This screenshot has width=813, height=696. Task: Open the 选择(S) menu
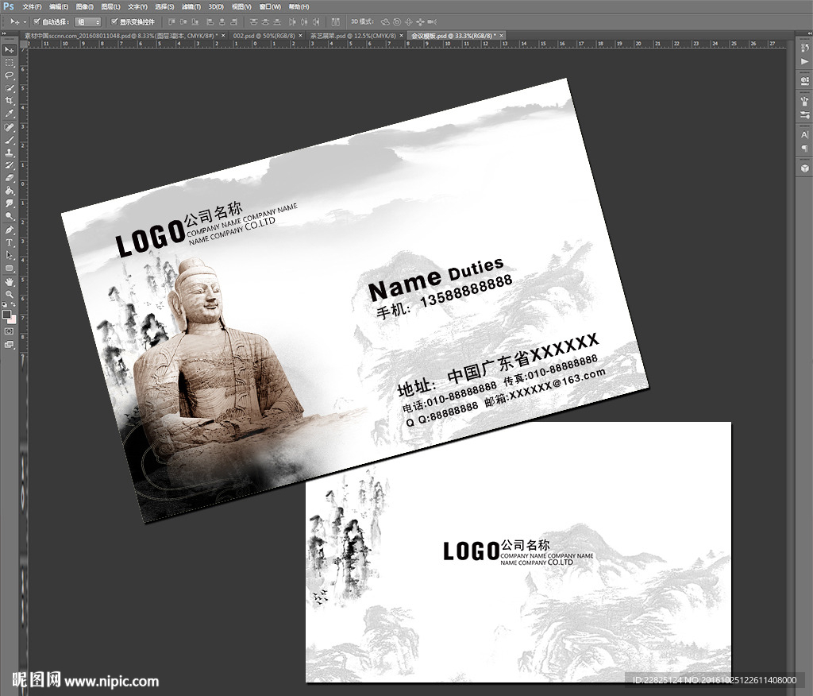(164, 6)
